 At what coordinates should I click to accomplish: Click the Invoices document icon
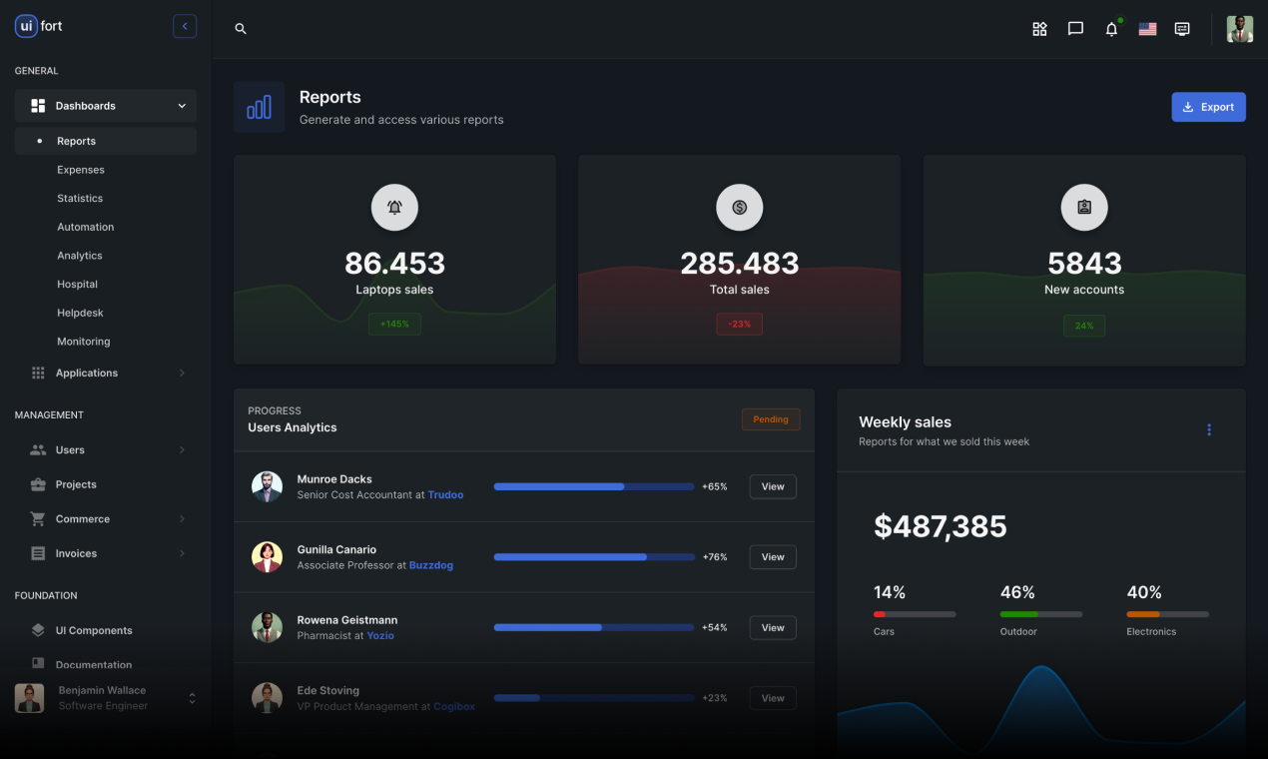click(x=38, y=553)
